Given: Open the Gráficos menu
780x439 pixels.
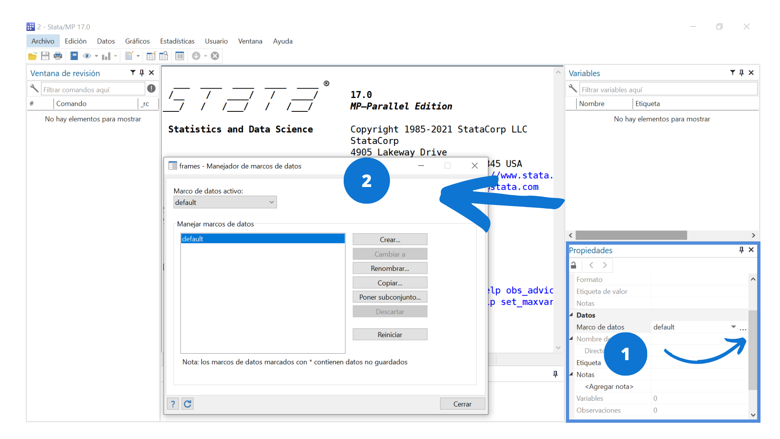Looking at the screenshot, I should (x=137, y=41).
